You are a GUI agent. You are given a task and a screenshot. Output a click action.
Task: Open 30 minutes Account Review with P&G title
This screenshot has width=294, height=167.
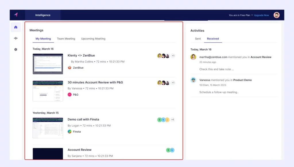[x=95, y=82]
